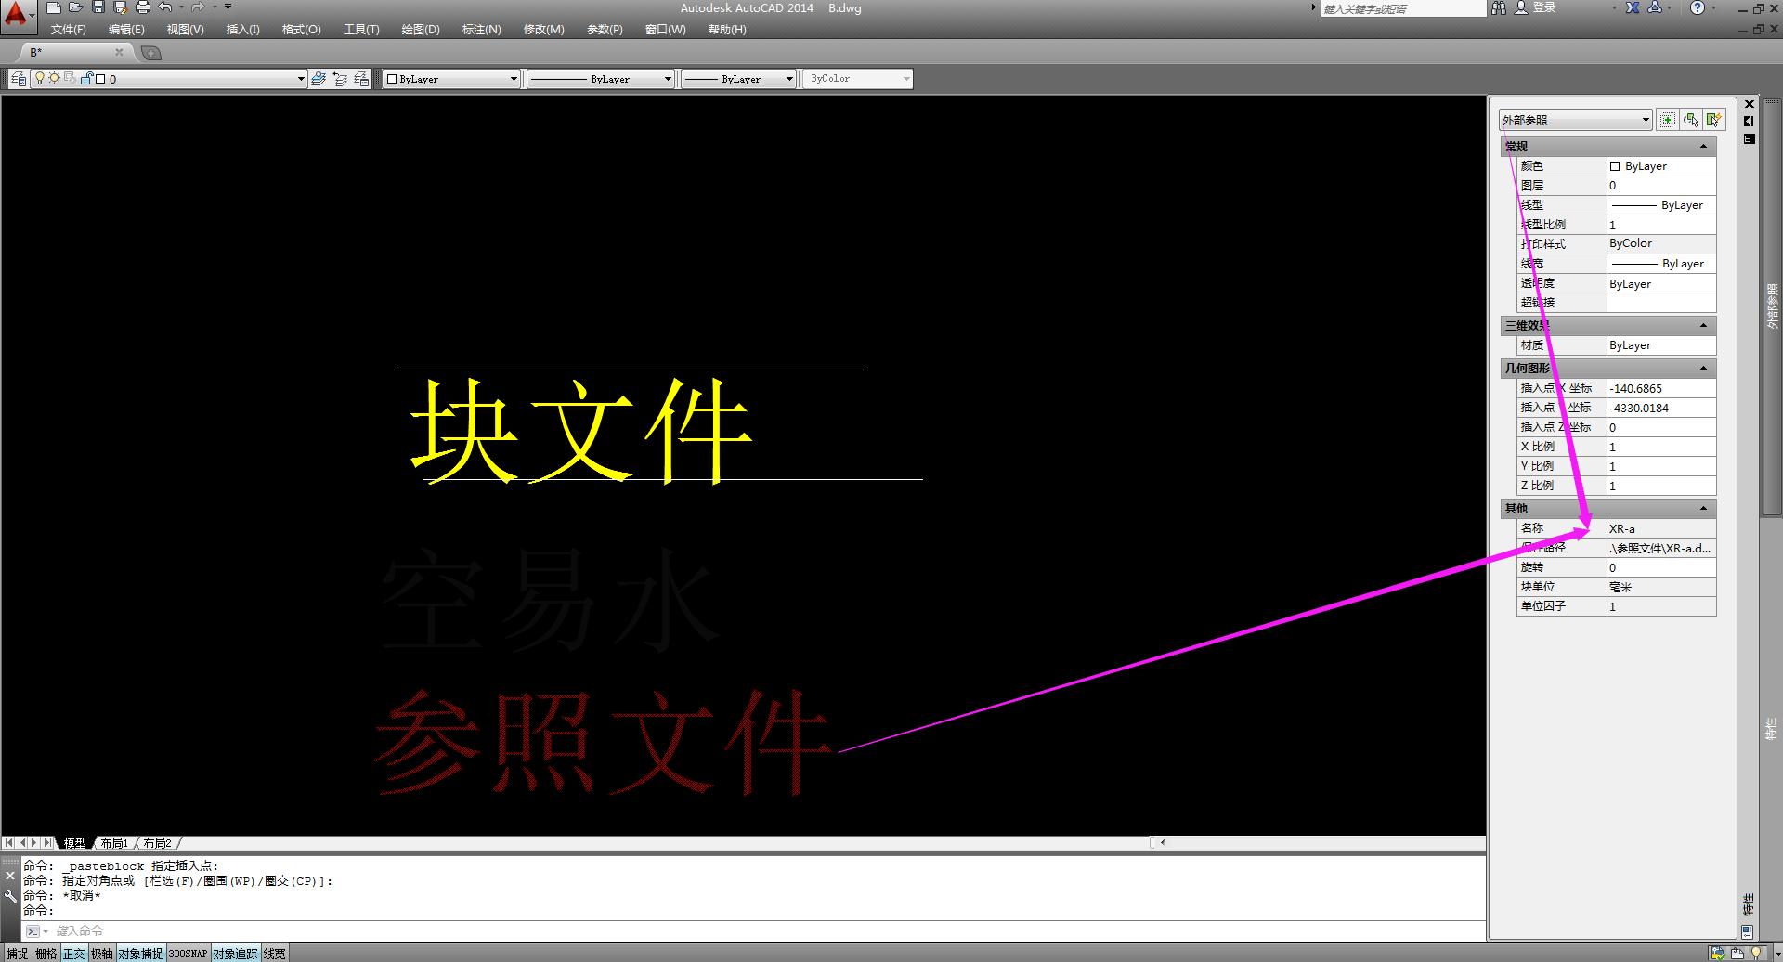The image size is (1783, 962).
Task: Open the 帮助(H) menu
Action: pyautogui.click(x=727, y=30)
